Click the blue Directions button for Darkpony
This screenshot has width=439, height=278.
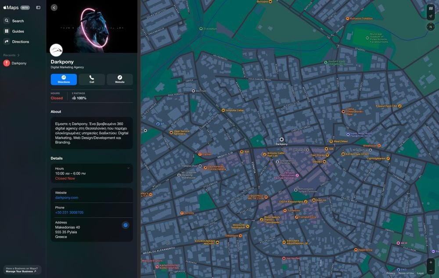[x=64, y=79]
